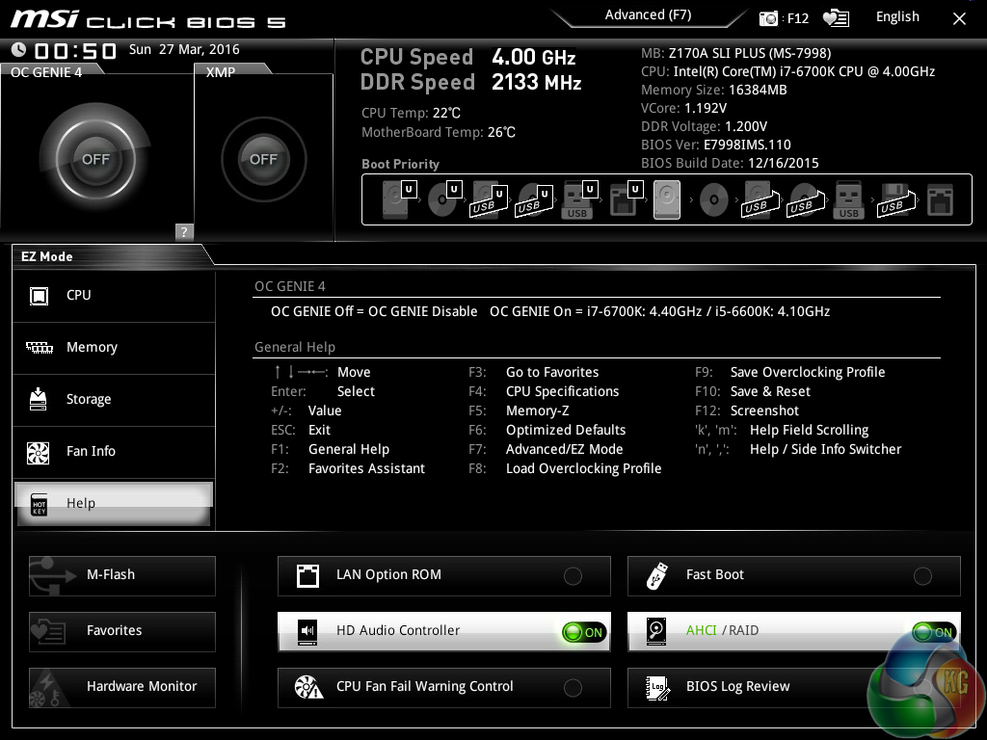Select UEFI hard disk boot device icon
Image resolution: width=987 pixels, height=740 pixels.
tap(399, 199)
